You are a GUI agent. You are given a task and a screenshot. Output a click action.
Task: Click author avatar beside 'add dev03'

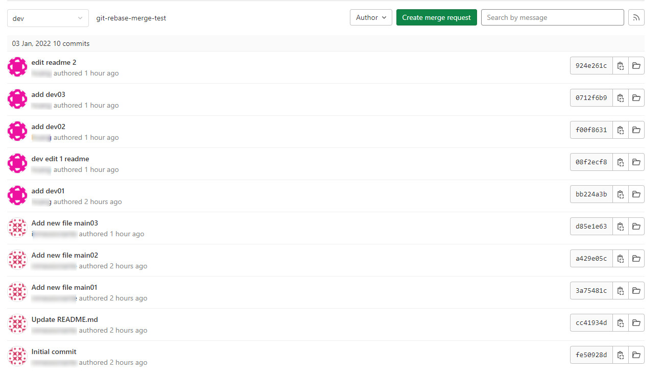[x=17, y=99]
